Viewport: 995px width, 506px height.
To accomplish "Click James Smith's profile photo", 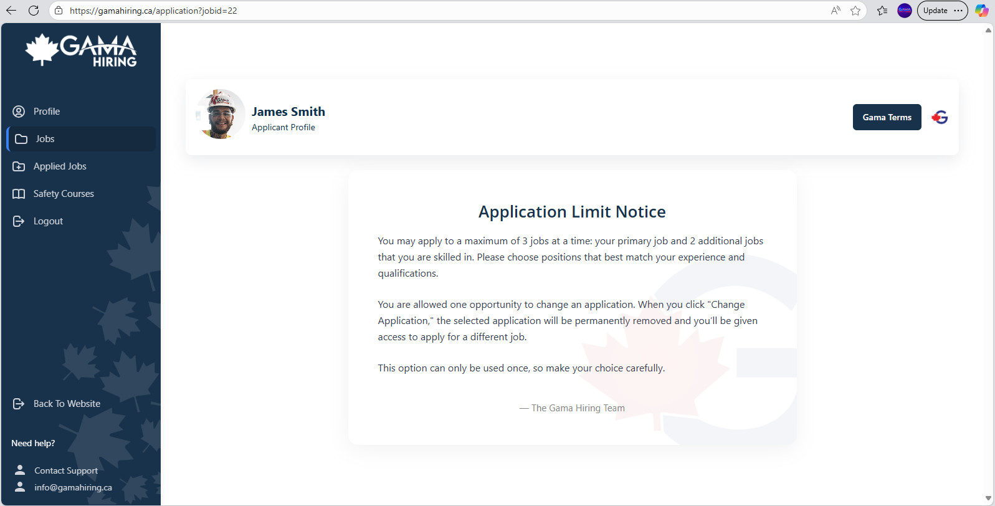I will (x=221, y=114).
